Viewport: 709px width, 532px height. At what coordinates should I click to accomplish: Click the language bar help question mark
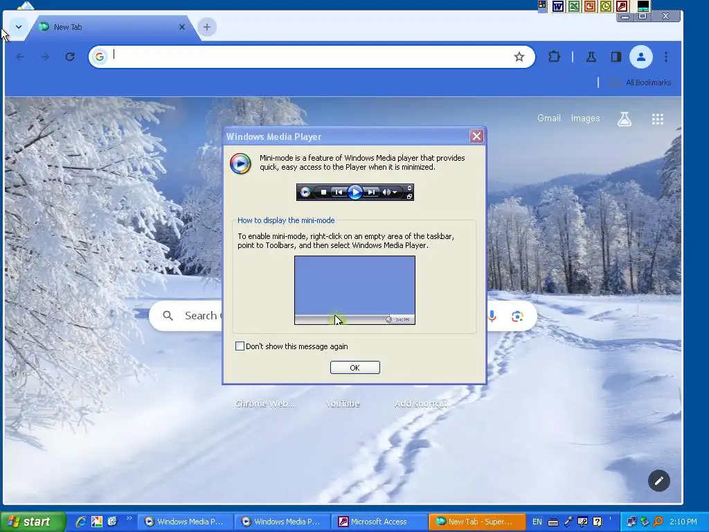point(598,522)
